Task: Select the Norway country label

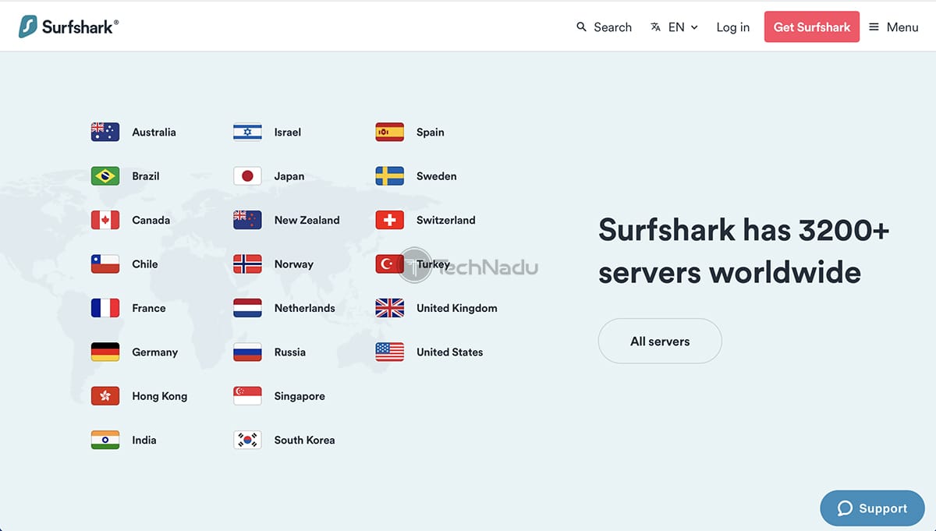Action: [293, 264]
